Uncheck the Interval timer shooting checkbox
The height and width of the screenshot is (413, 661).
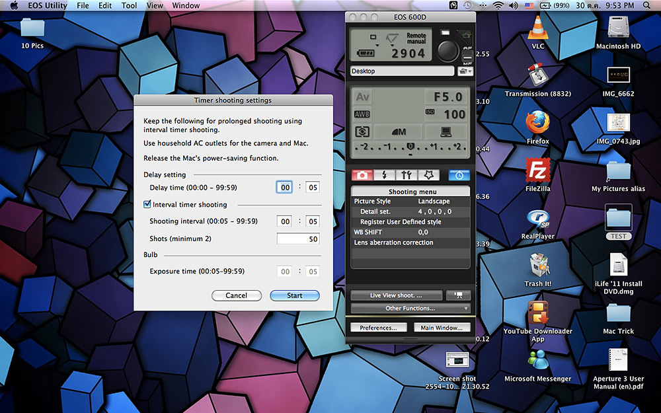point(147,204)
